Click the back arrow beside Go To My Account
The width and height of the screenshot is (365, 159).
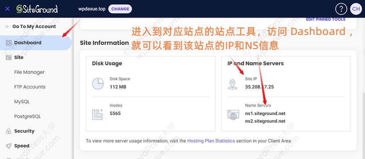pyautogui.click(x=7, y=26)
